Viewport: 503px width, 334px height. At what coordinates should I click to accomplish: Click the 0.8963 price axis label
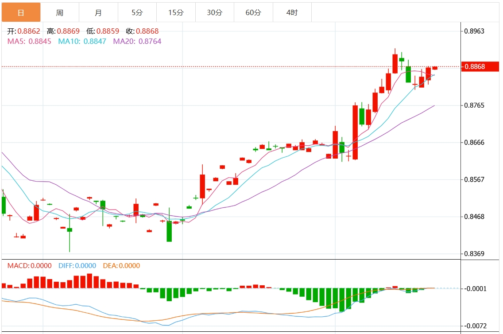(x=475, y=31)
